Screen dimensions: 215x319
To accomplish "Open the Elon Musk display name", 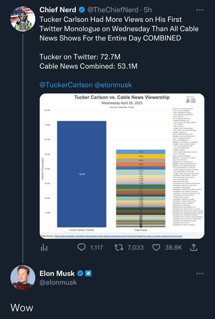I will tap(57, 274).
